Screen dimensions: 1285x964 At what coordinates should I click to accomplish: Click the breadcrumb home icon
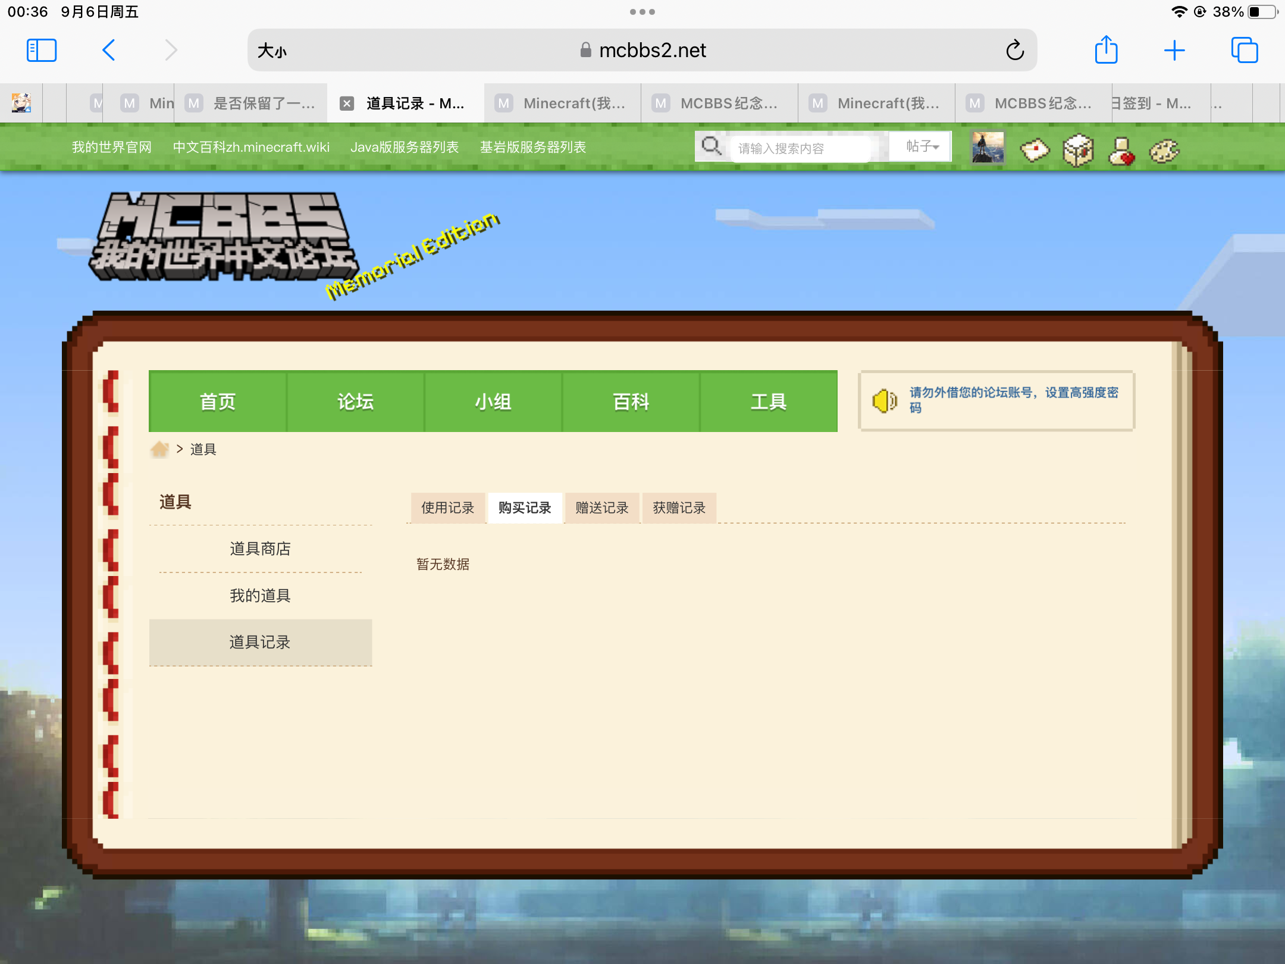(x=159, y=449)
